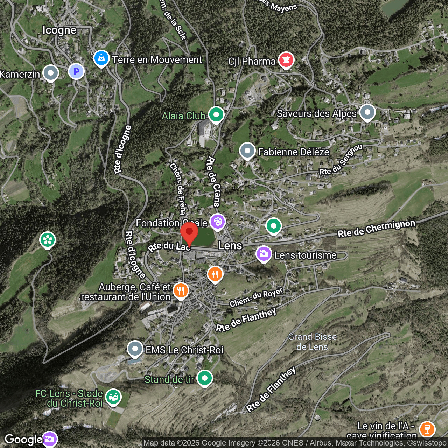Click the Google logo link
448x448 pixels.
click(x=23, y=439)
